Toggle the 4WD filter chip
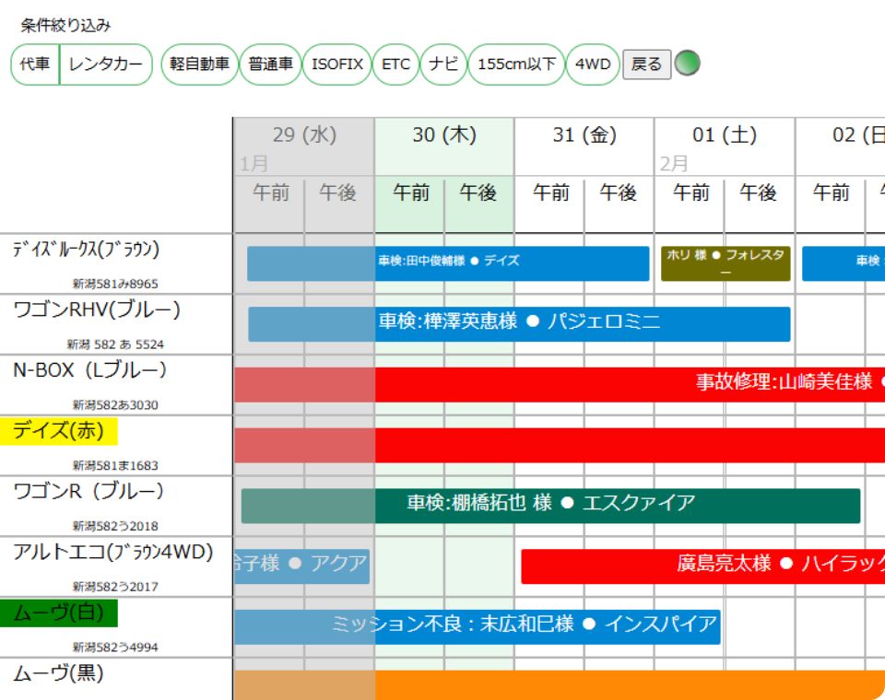Screen dimensions: 885x700 [x=593, y=64]
